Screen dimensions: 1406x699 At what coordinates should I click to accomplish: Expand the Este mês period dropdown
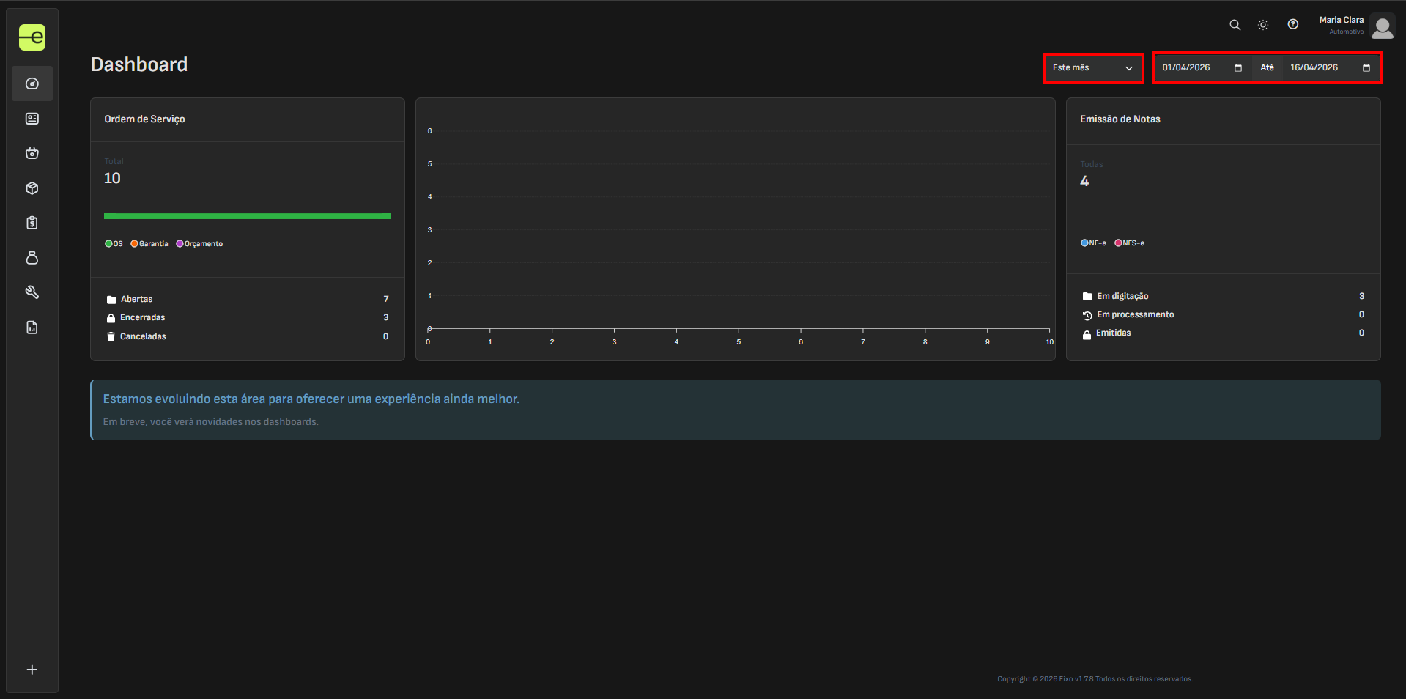[x=1093, y=67]
